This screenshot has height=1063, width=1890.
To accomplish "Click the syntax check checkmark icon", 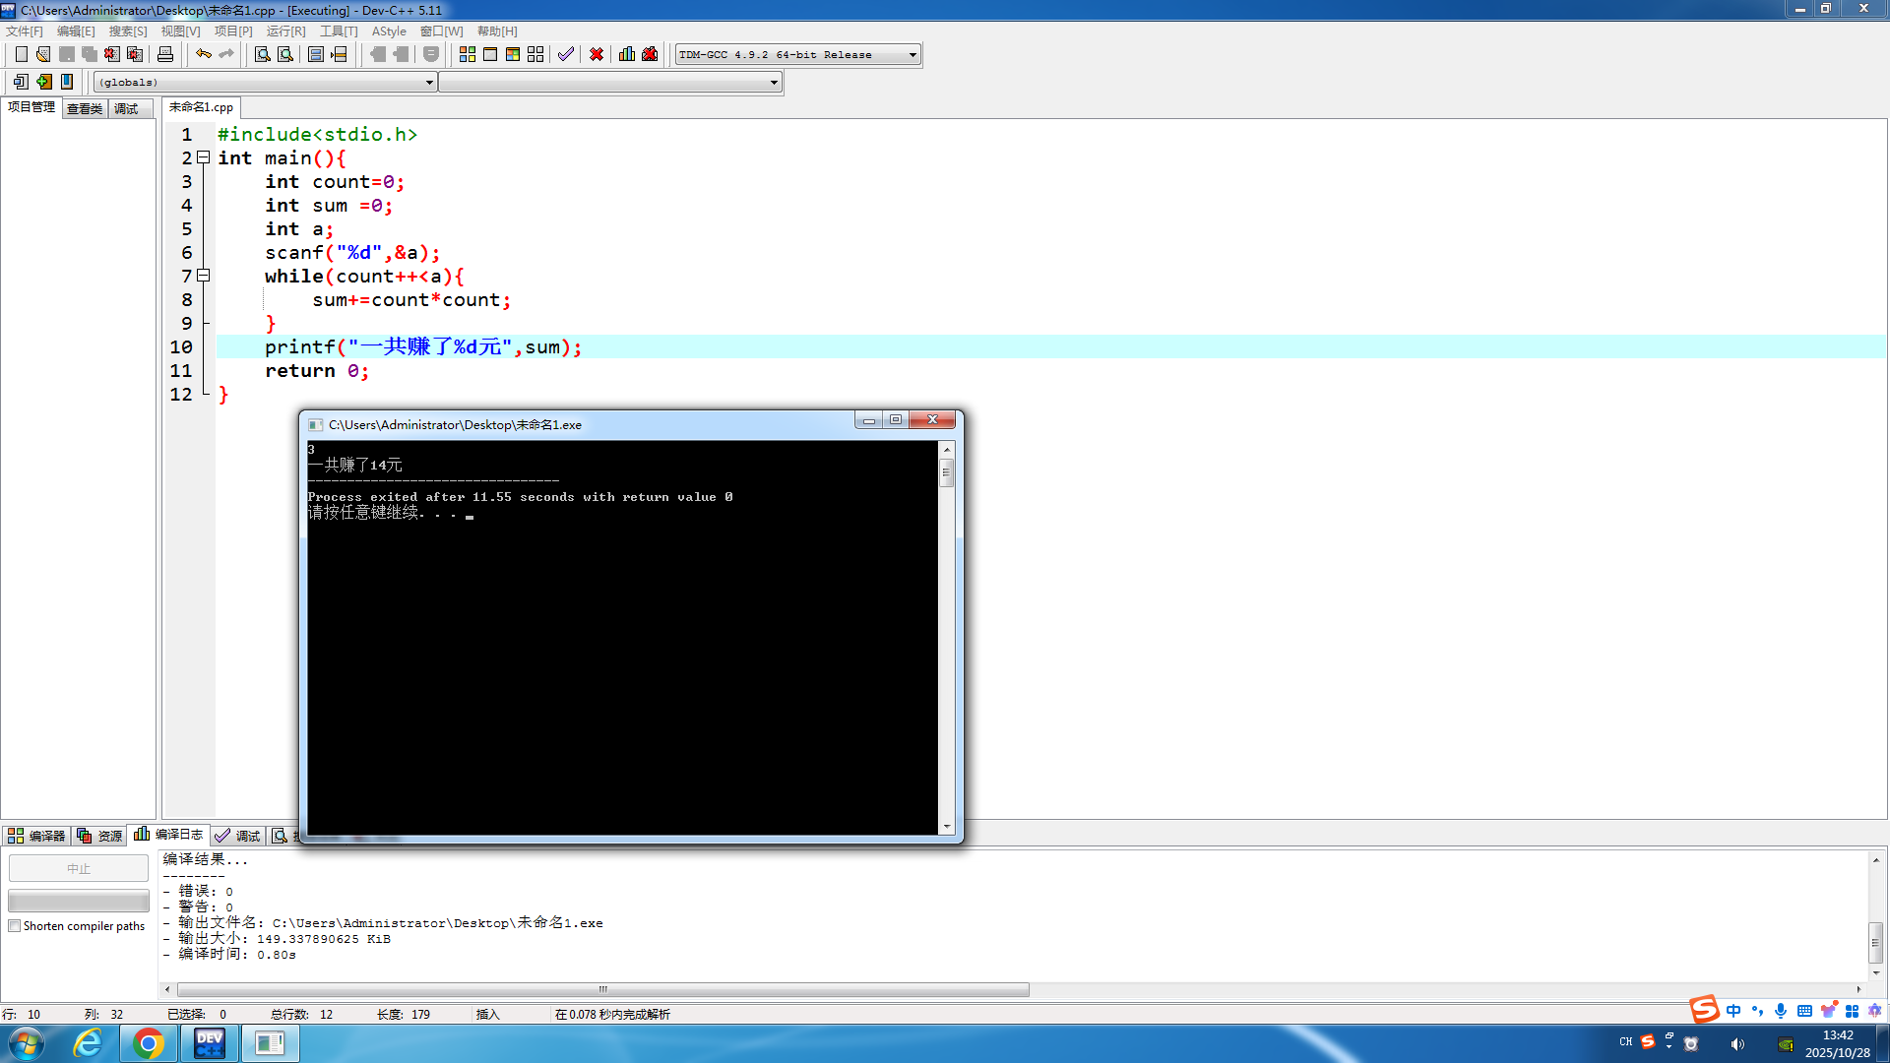I will pyautogui.click(x=566, y=54).
